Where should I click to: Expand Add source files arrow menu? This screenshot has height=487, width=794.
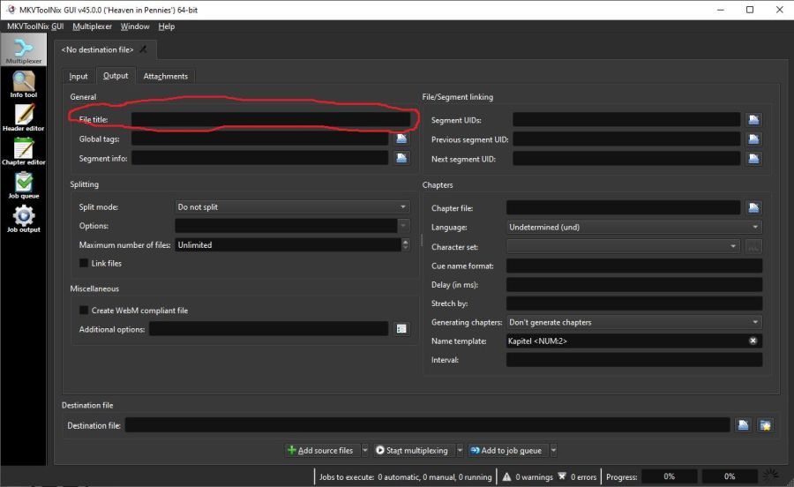[364, 450]
